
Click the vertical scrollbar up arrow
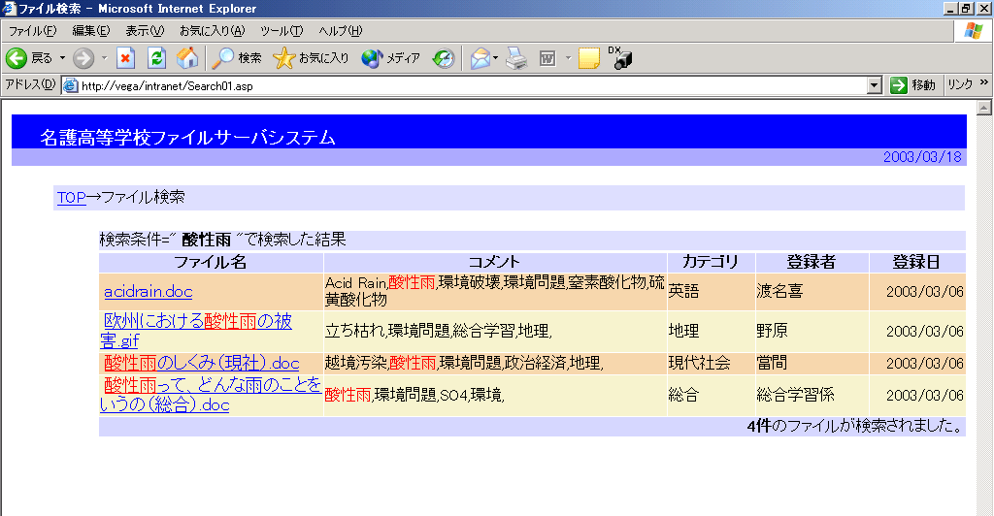984,108
